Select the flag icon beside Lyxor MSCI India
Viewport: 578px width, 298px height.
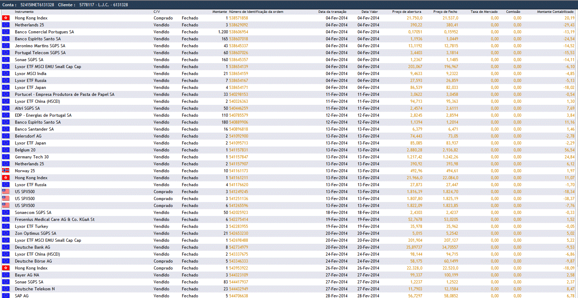point(6,73)
